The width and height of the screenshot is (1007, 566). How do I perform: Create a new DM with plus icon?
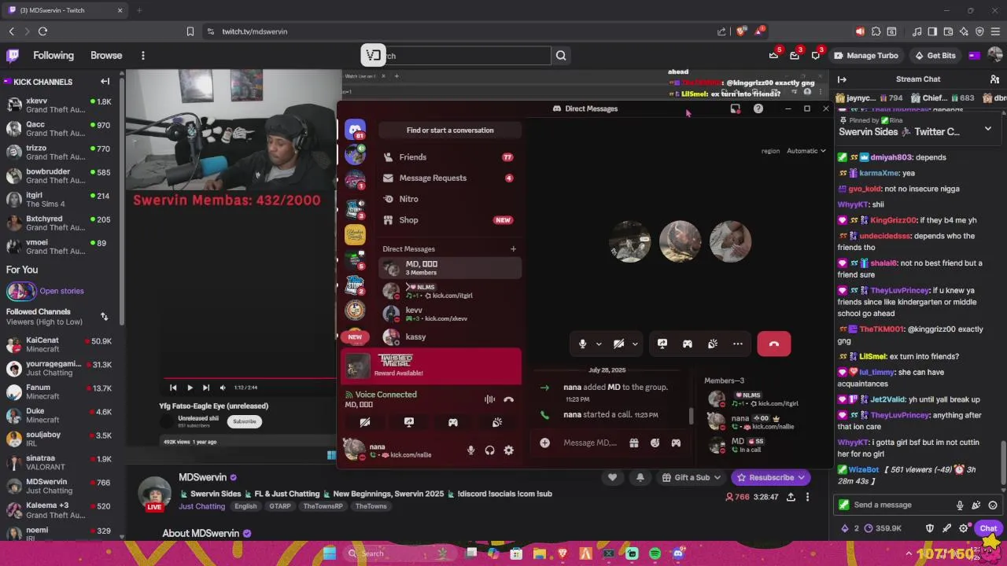(513, 249)
